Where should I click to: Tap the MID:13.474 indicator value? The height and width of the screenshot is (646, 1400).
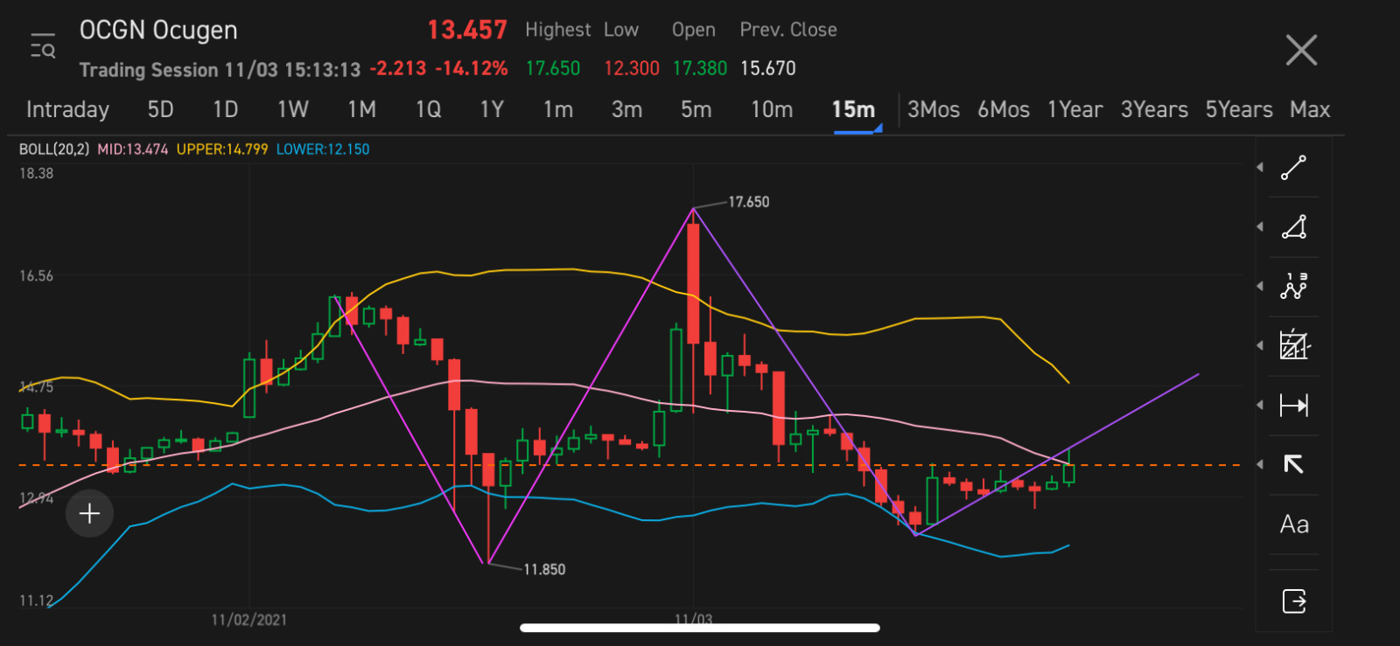click(x=132, y=149)
